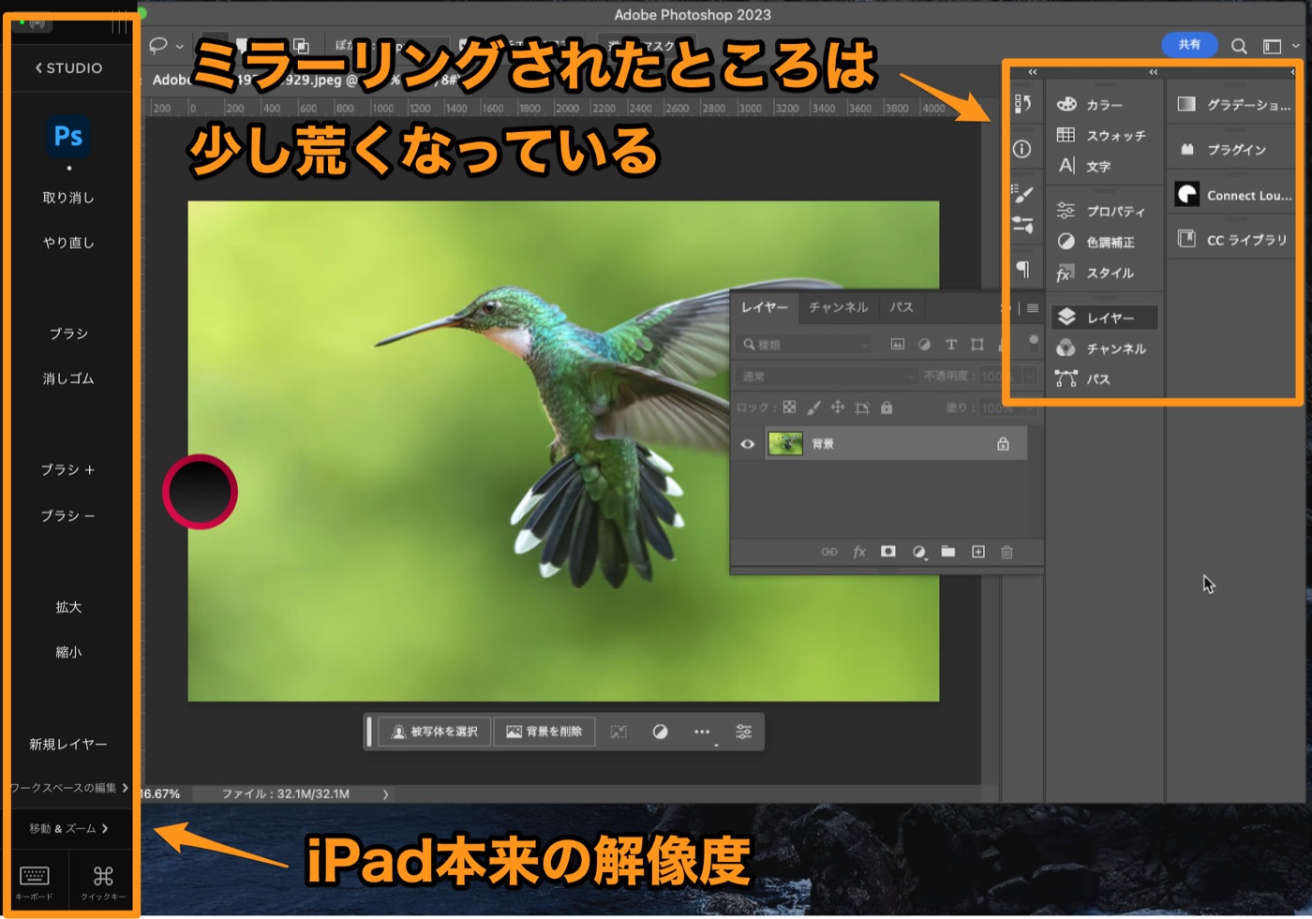The width and height of the screenshot is (1312, 919).
Task: Open the Layers panel menu
Action: (x=1033, y=308)
